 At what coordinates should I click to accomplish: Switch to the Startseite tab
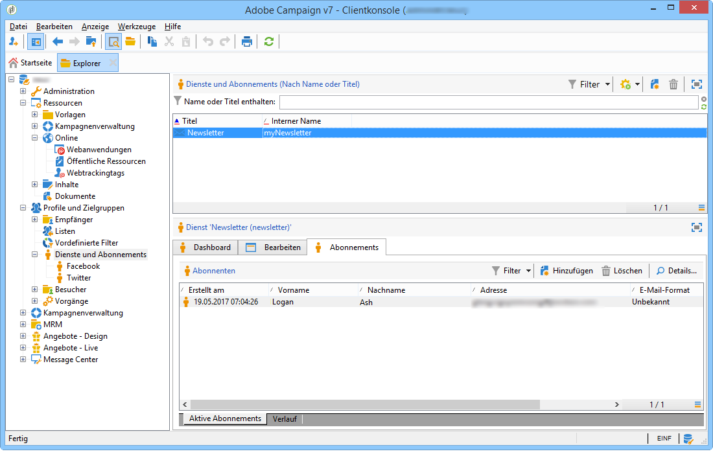(x=30, y=63)
